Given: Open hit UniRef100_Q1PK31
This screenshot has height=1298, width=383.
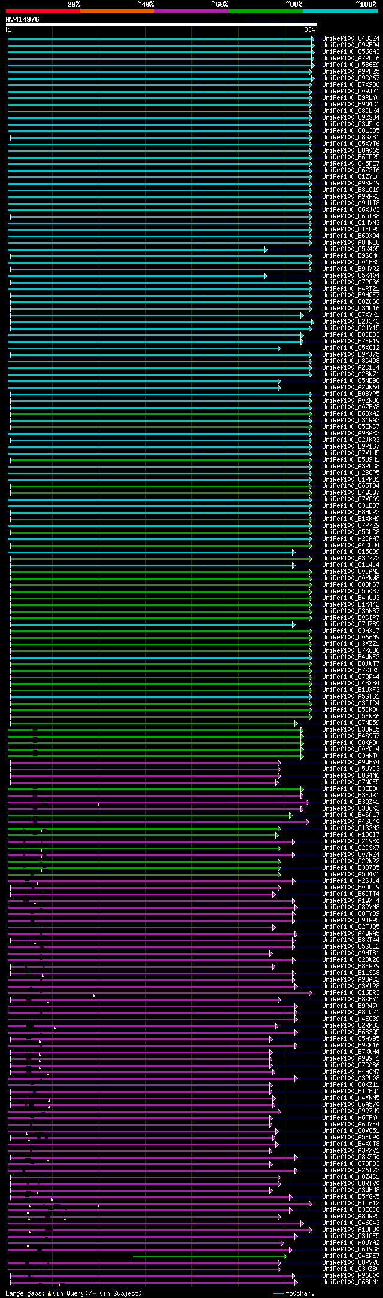Looking at the screenshot, I should tap(351, 479).
